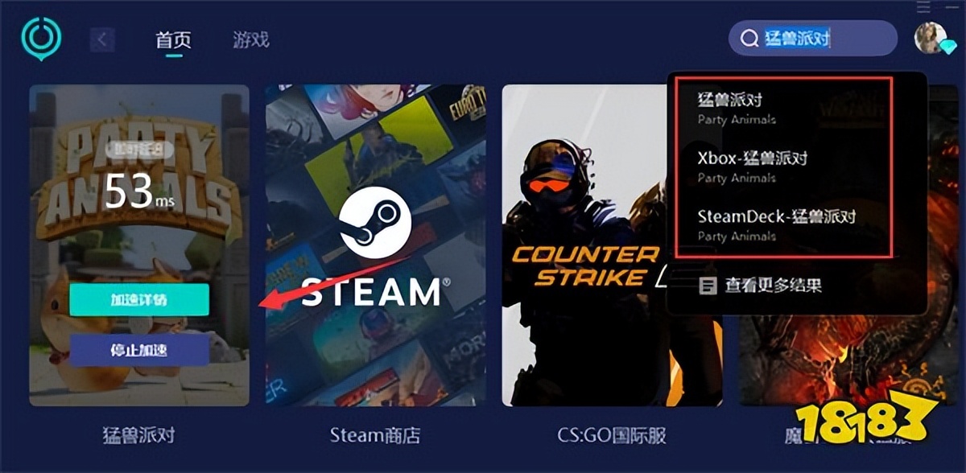The height and width of the screenshot is (473, 966).
Task: Open the user avatar profile
Action: pyautogui.click(x=930, y=38)
